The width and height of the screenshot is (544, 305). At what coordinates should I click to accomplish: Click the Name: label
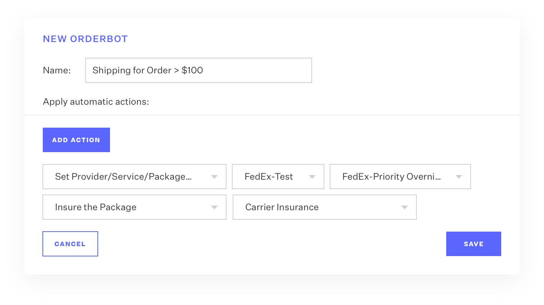click(57, 70)
